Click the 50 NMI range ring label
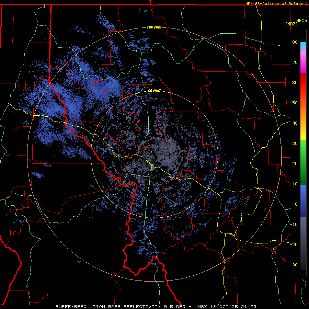Viewport: 309px width, 309px height. click(x=154, y=91)
